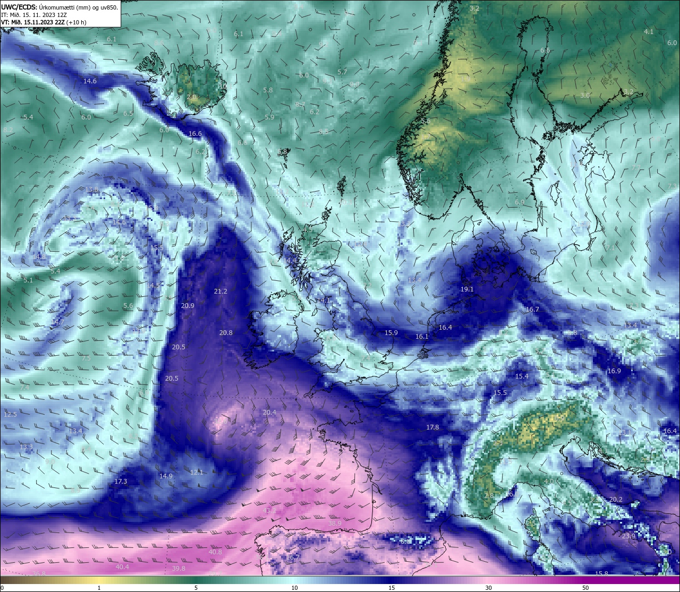Click the '14.5' value label on map

(154, 286)
